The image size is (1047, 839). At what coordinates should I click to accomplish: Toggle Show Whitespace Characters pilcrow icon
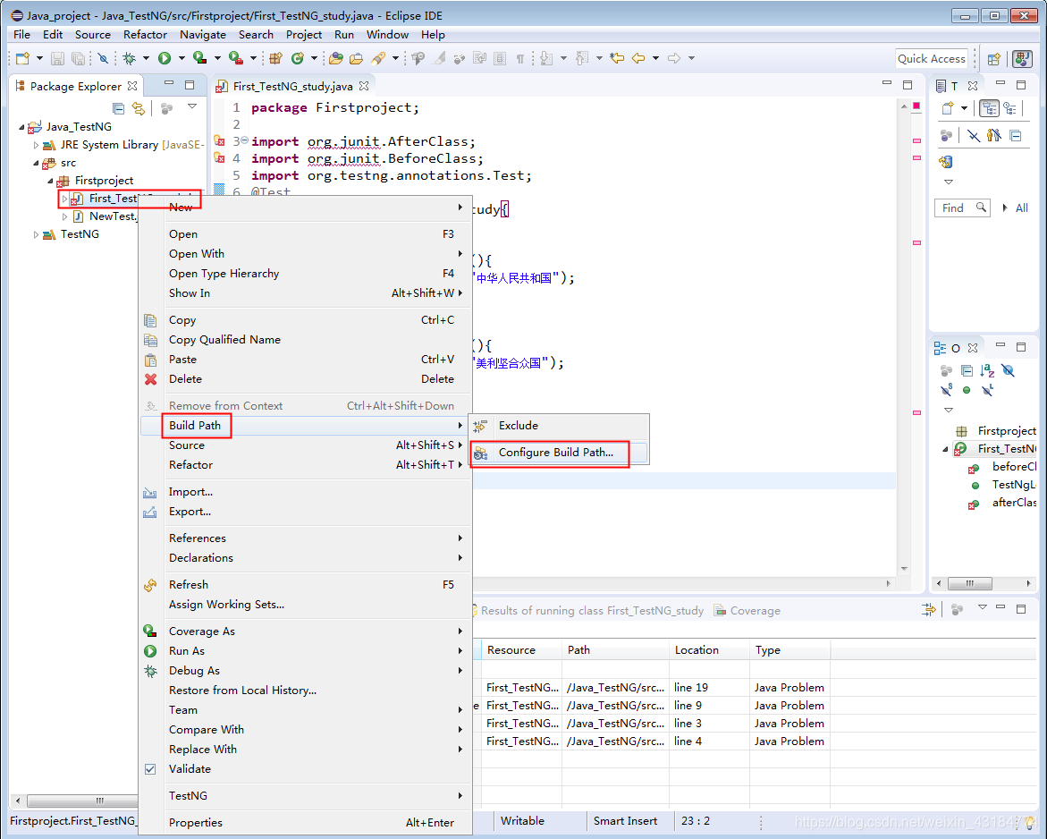tap(520, 59)
